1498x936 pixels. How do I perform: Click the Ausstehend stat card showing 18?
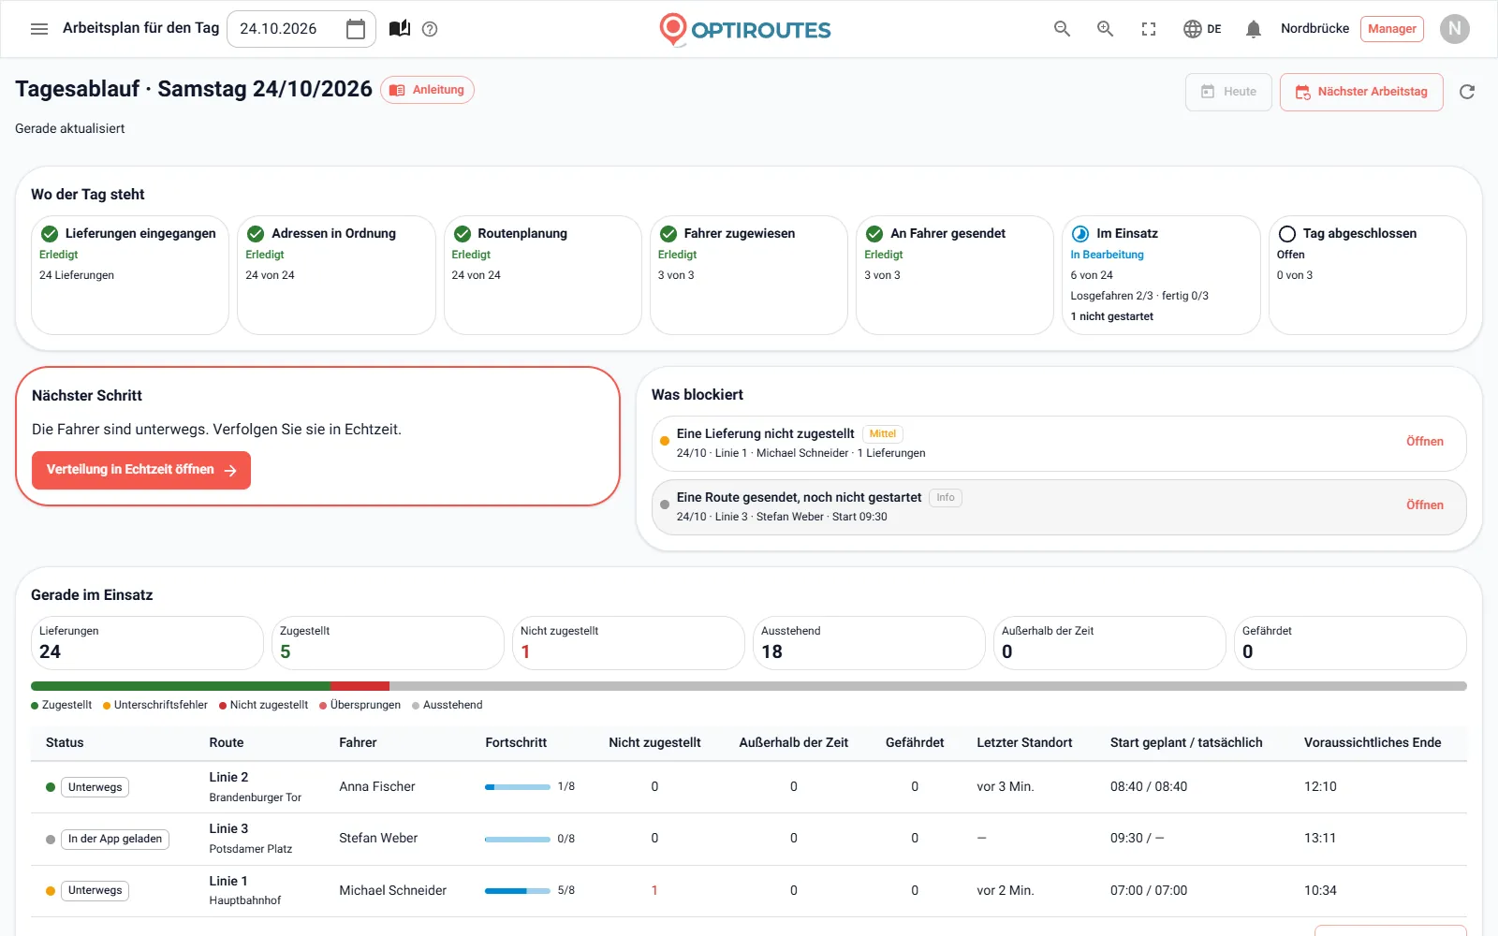869,643
